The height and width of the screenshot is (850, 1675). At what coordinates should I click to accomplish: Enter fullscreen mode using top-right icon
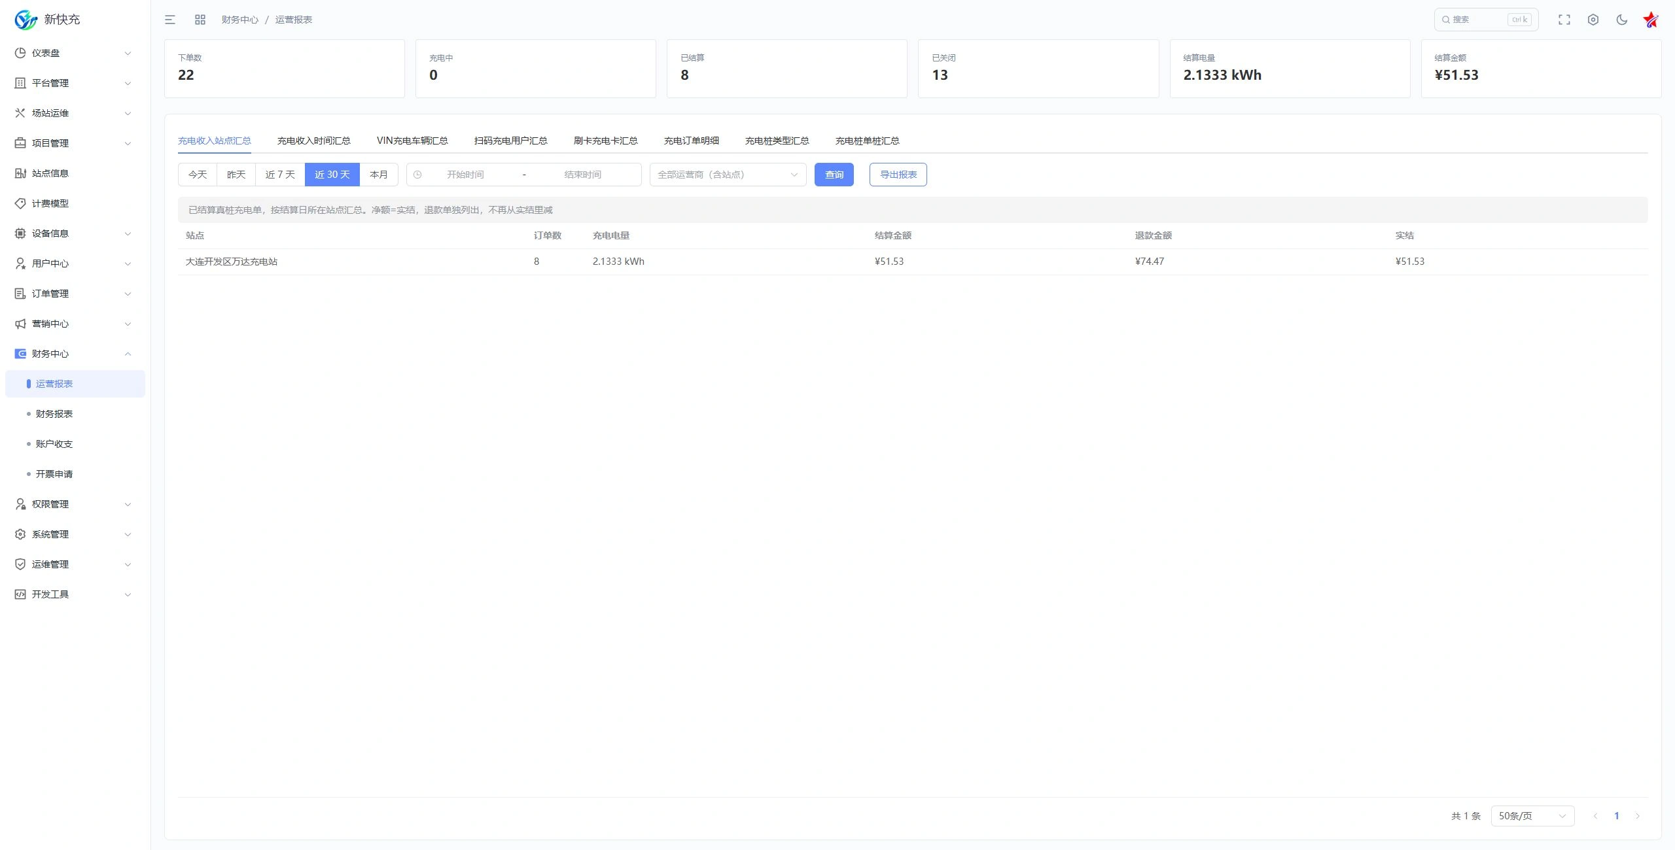[1564, 20]
